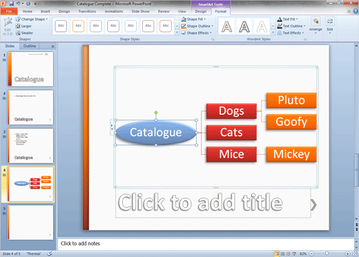This screenshot has width=359, height=257.
Task: Open SmartArt text pane arrow toggle
Action: point(112,127)
